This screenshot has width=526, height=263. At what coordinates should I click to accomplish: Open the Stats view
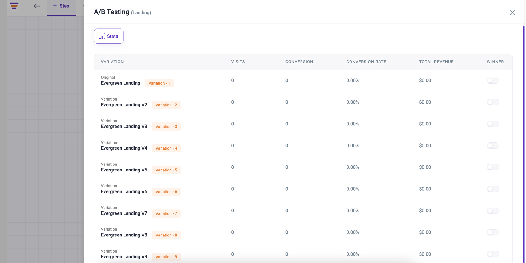coord(108,36)
